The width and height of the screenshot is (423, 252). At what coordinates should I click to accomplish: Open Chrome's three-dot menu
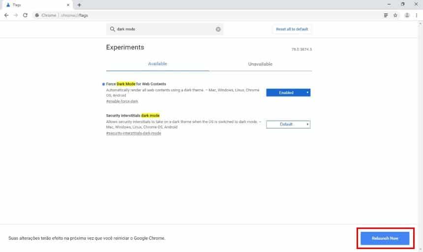coord(417,15)
